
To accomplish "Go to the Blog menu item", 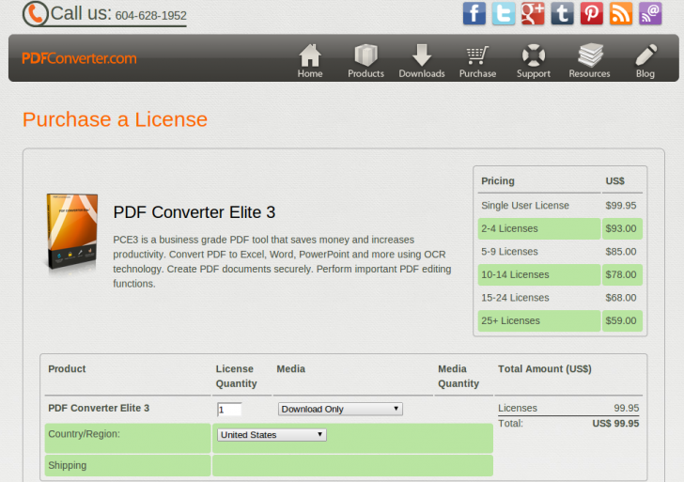I will click(645, 60).
